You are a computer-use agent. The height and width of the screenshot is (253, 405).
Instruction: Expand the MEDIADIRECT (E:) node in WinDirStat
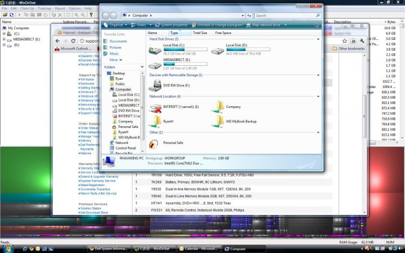[4, 39]
